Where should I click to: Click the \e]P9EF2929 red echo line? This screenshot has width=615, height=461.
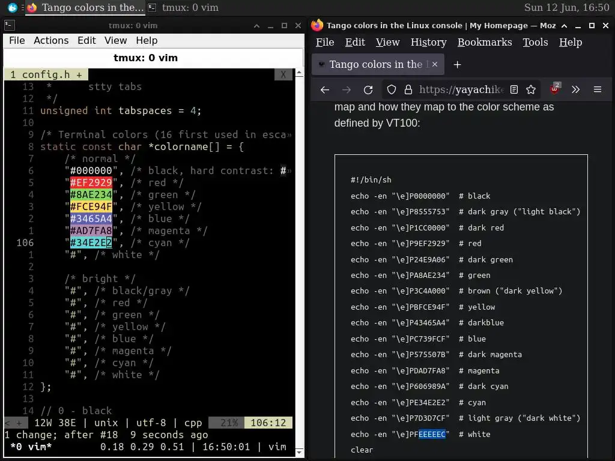coord(416,244)
